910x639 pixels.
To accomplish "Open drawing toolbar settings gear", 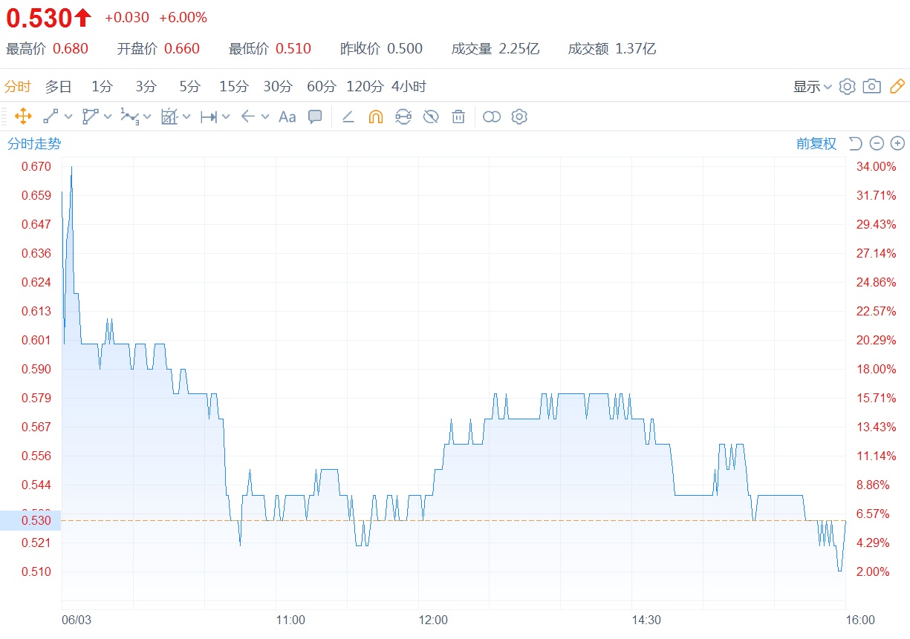I will pyautogui.click(x=519, y=117).
